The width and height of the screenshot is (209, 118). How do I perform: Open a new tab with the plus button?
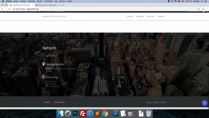[x=63, y=5]
